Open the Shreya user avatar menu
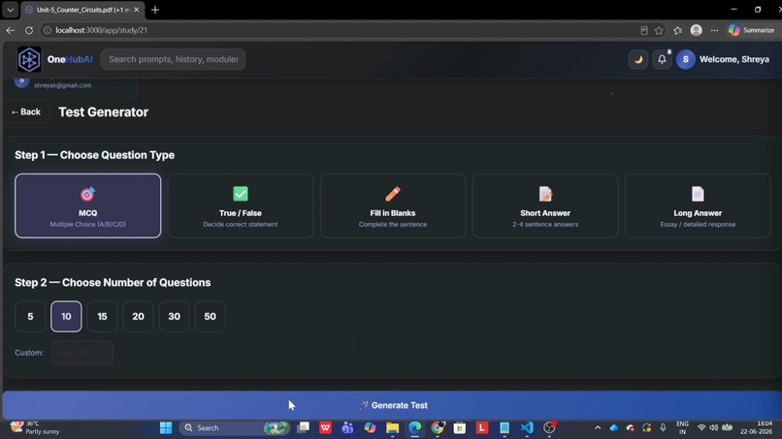This screenshot has height=439, width=782. pyautogui.click(x=686, y=59)
